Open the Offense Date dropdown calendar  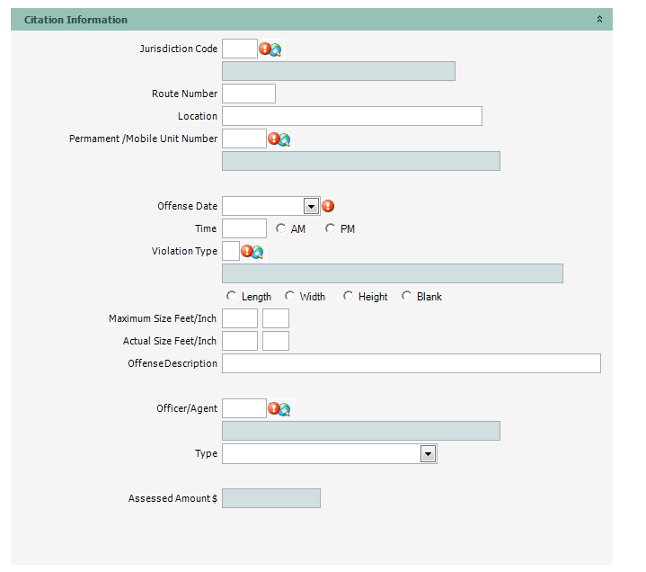point(311,206)
